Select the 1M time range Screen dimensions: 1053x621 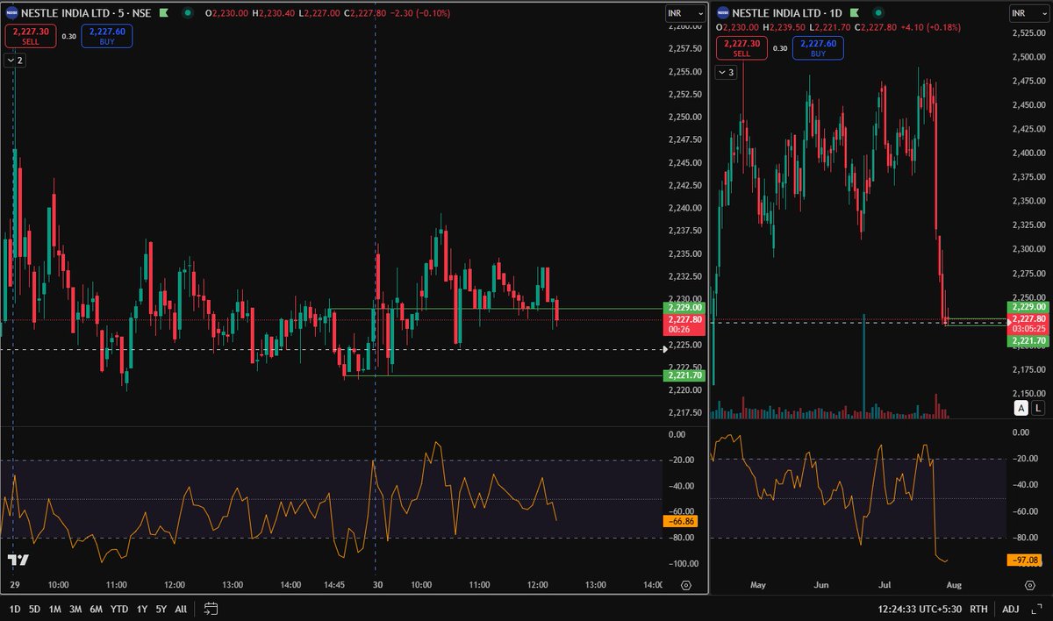click(54, 608)
